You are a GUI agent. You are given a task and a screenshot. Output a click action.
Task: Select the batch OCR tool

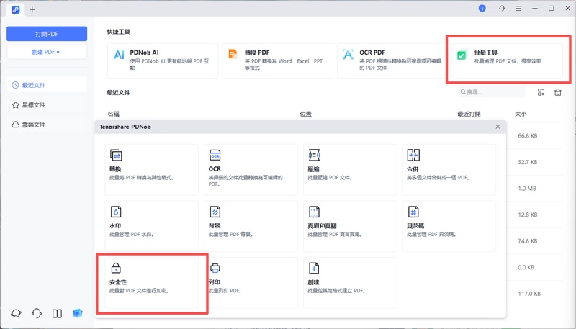pyautogui.click(x=251, y=169)
